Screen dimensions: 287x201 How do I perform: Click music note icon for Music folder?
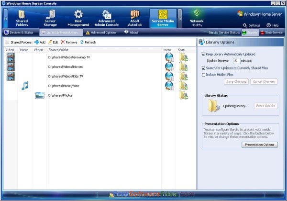tap(25, 86)
